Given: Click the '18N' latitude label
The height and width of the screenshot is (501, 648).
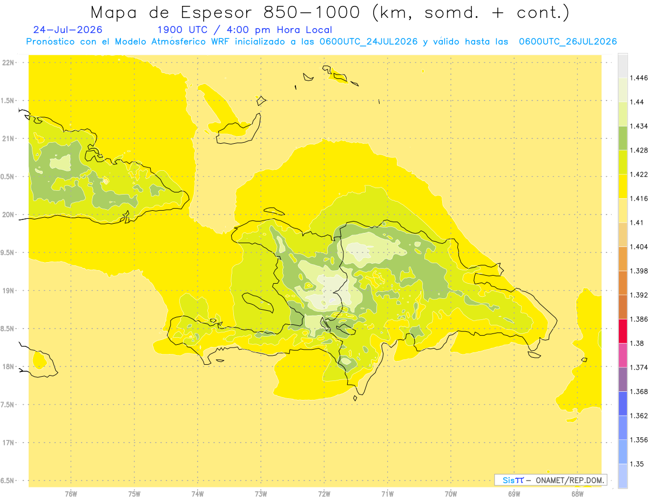Looking at the screenshot, I should pyautogui.click(x=8, y=367).
